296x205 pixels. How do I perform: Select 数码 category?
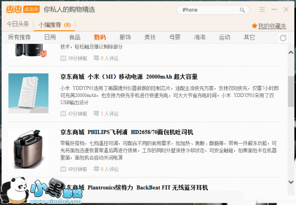point(100,37)
